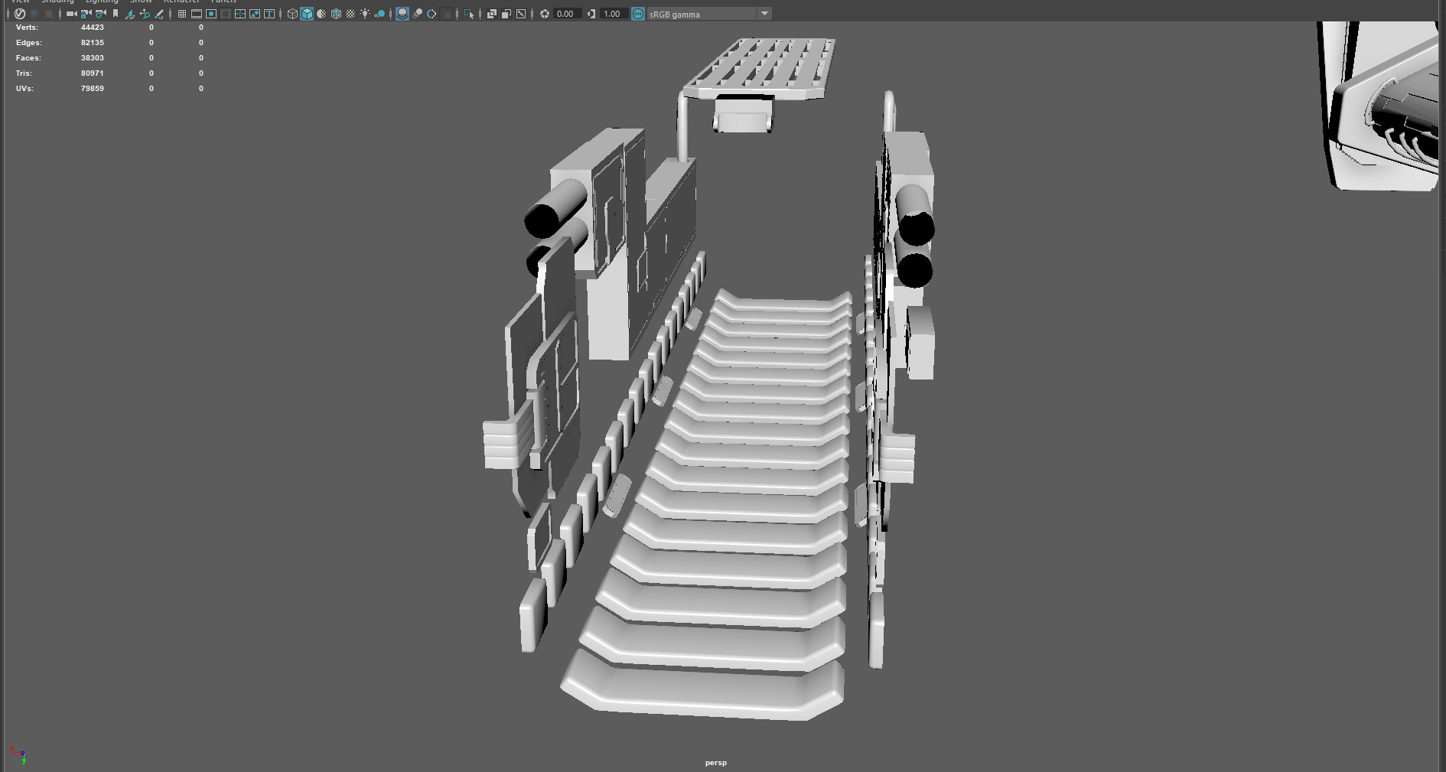Select the Grease Pencil tool icon
This screenshot has width=1446, height=772.
tap(159, 14)
